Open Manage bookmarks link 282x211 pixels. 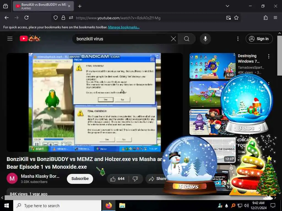tap(124, 27)
